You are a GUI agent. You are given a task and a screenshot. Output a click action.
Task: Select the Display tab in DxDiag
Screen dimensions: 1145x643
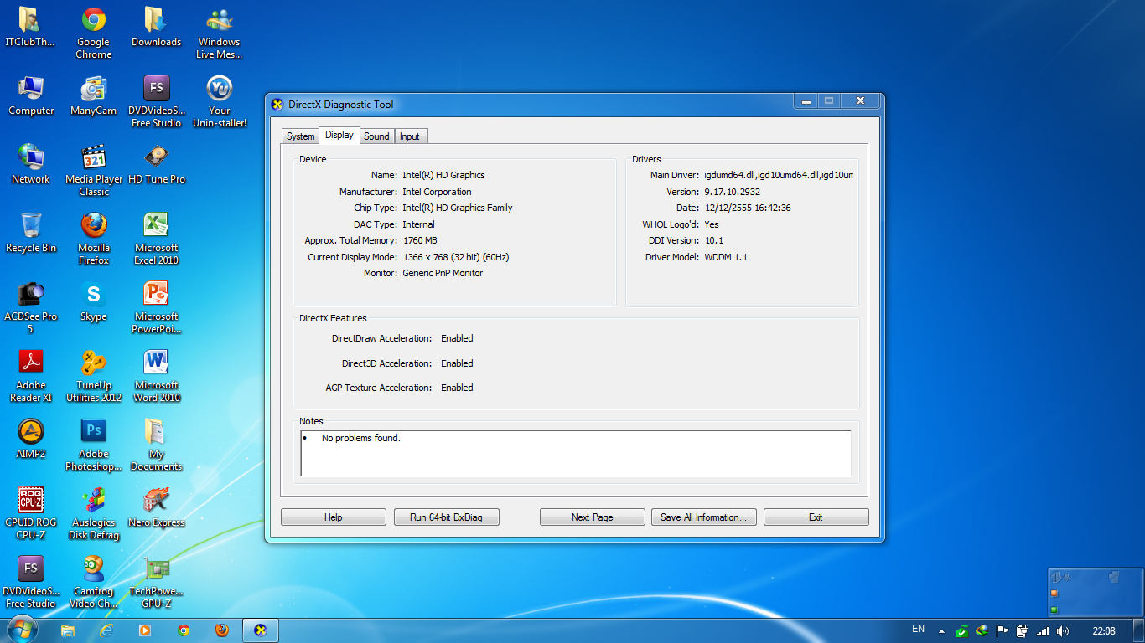click(x=339, y=136)
